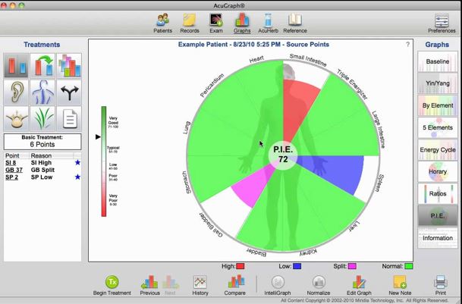Screen dimensions: 462x304
Task: Choose the ear auricular treatment icon
Action: click(16, 92)
